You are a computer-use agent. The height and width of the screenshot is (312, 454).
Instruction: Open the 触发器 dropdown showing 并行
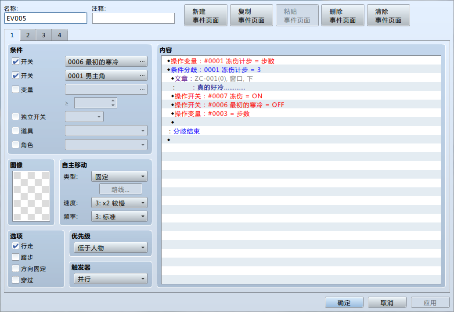pos(111,279)
